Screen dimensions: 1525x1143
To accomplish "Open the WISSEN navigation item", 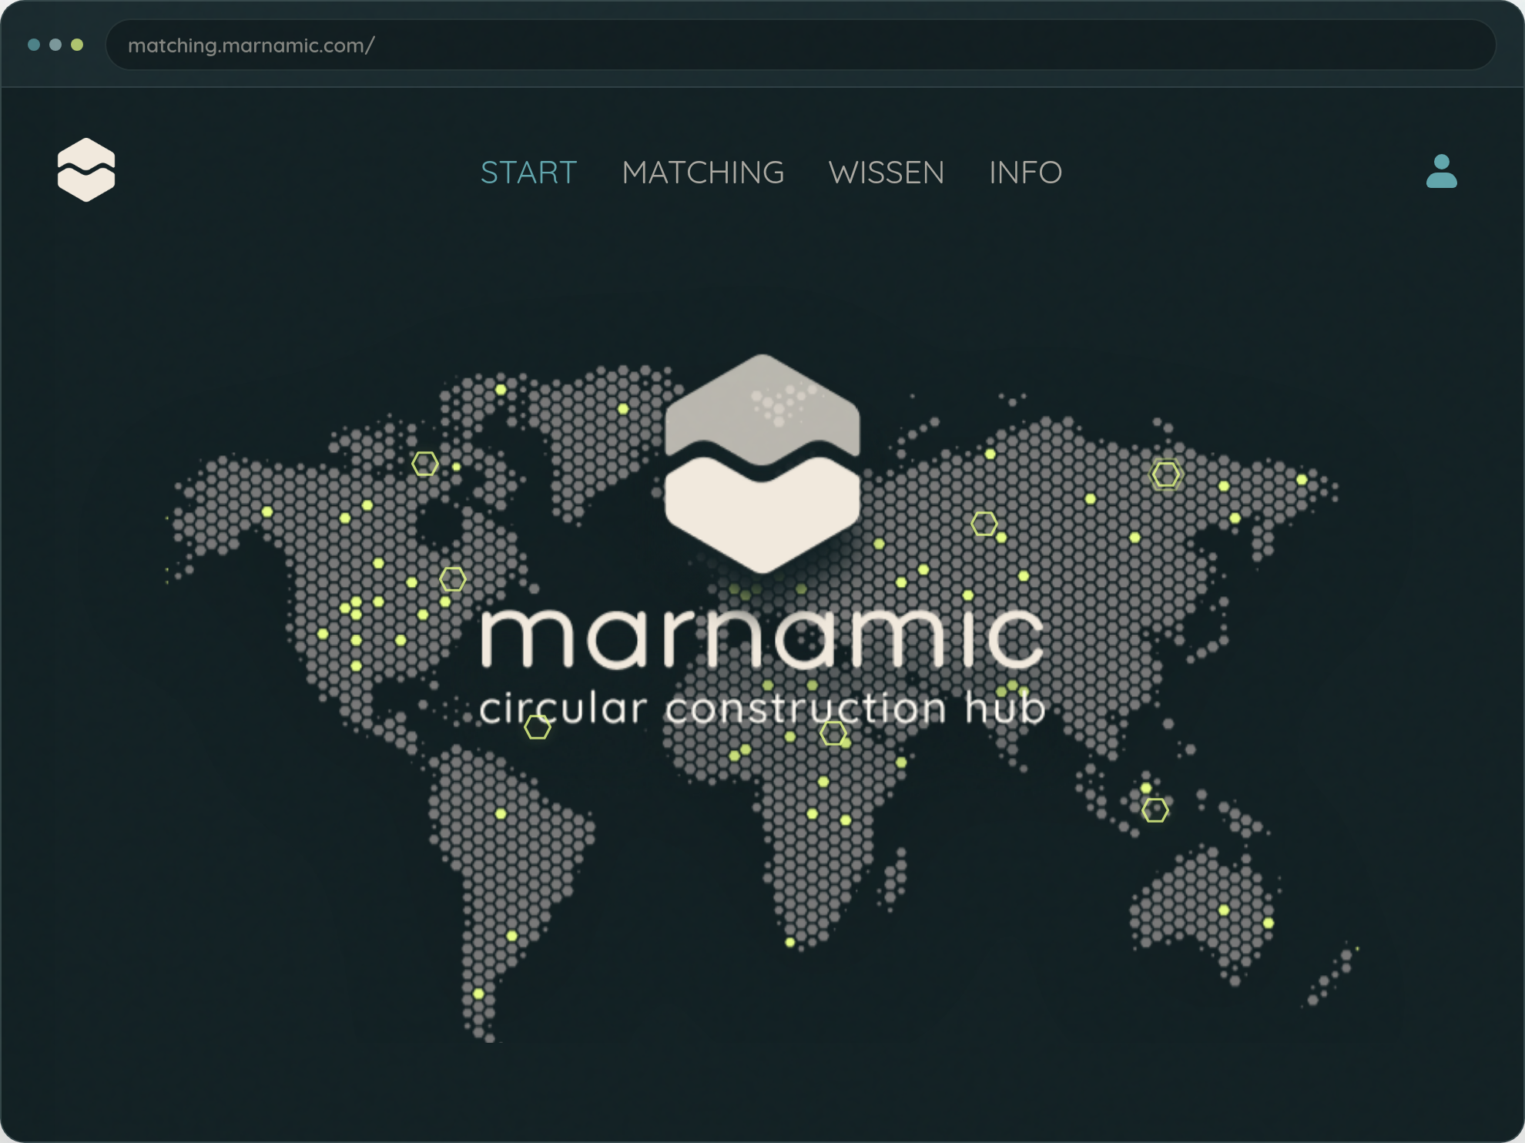I will (x=887, y=173).
